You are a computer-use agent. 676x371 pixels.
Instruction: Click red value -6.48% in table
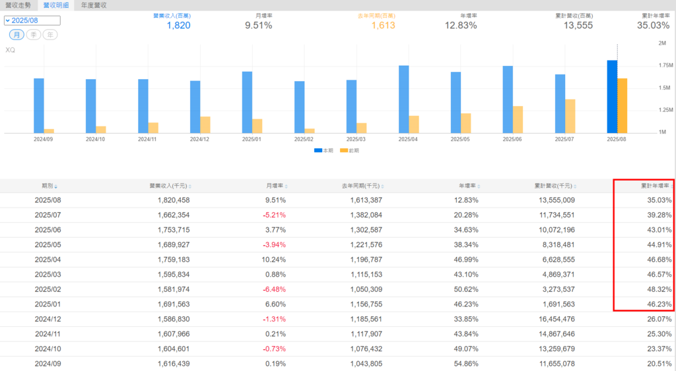(274, 290)
